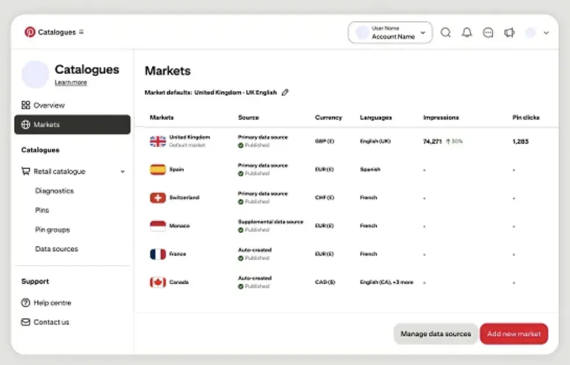Open the Help centre link

(x=52, y=303)
